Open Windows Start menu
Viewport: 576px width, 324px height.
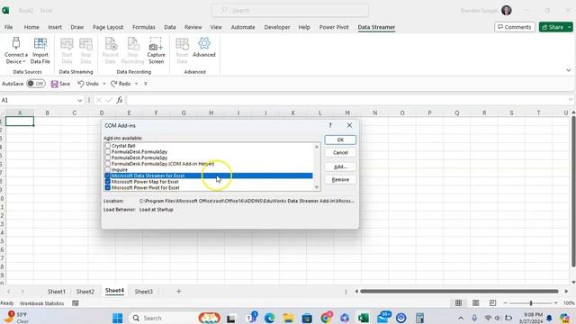pyautogui.click(x=118, y=318)
